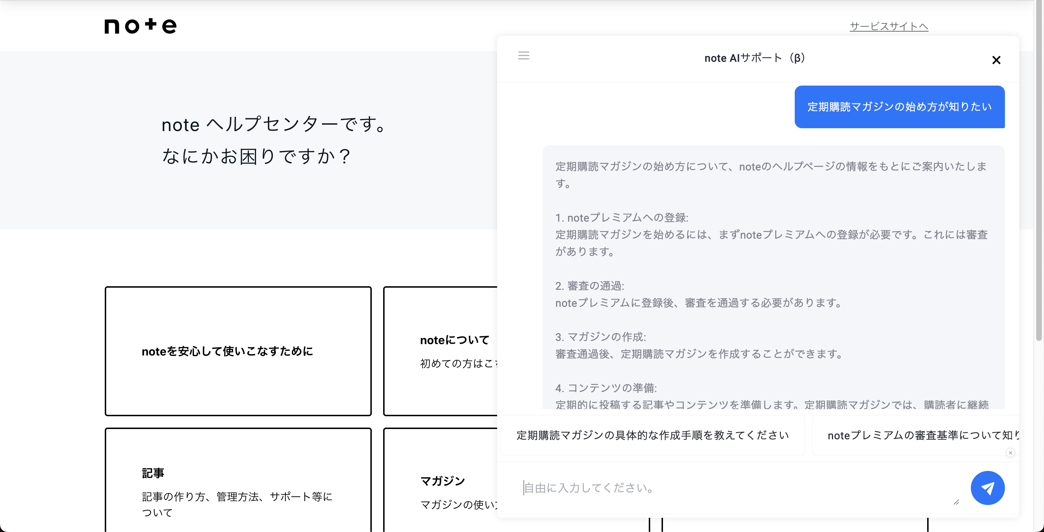
Task: Open noteを安心して使いこなすために card
Action: point(238,351)
